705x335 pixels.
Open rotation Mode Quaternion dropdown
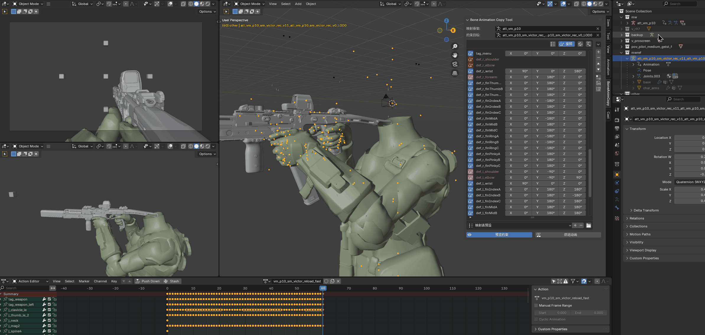pyautogui.click(x=690, y=182)
